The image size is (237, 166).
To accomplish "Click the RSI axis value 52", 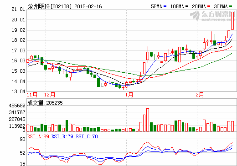I will (22, 153).
